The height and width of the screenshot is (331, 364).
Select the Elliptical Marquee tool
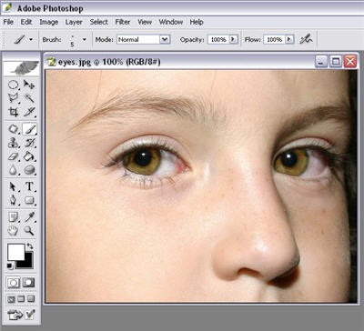click(x=13, y=85)
